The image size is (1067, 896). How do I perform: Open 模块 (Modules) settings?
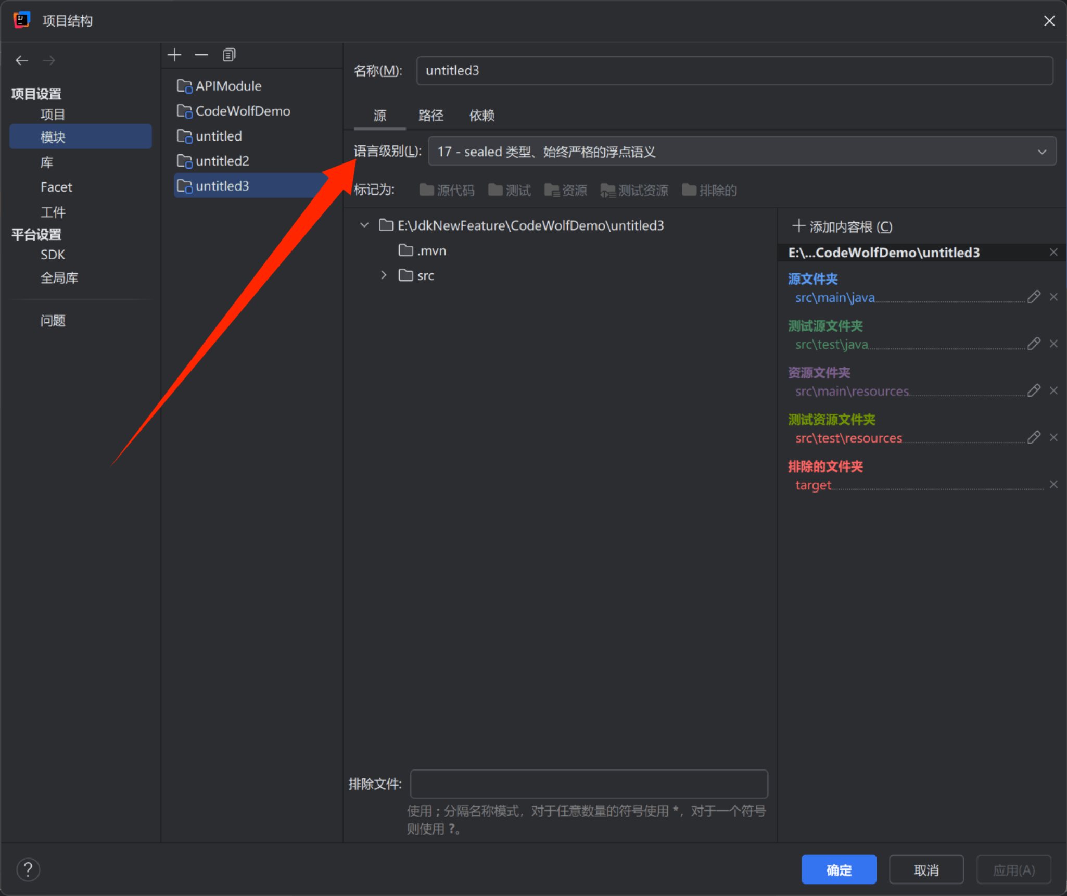[80, 137]
